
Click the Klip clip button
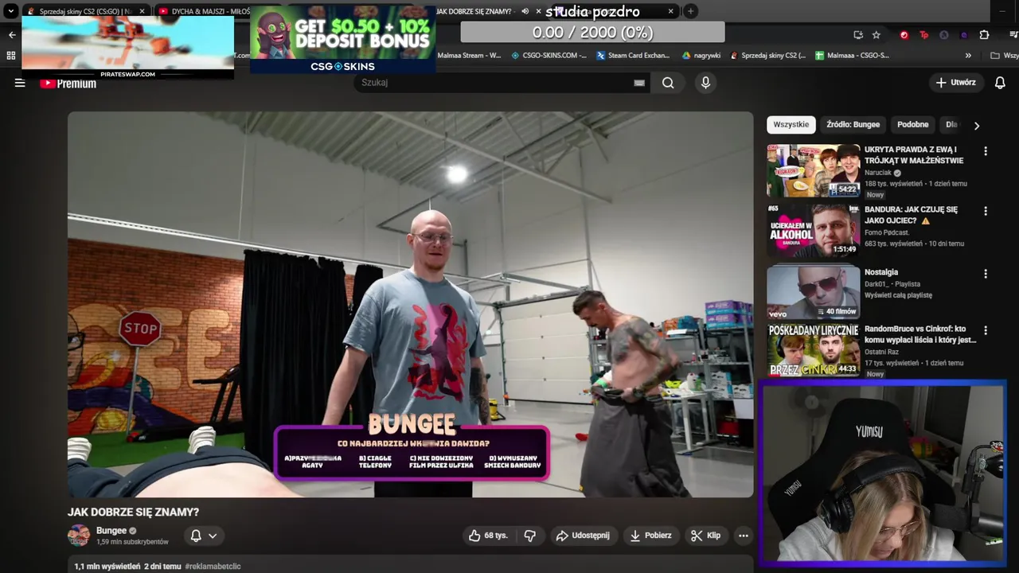point(705,536)
